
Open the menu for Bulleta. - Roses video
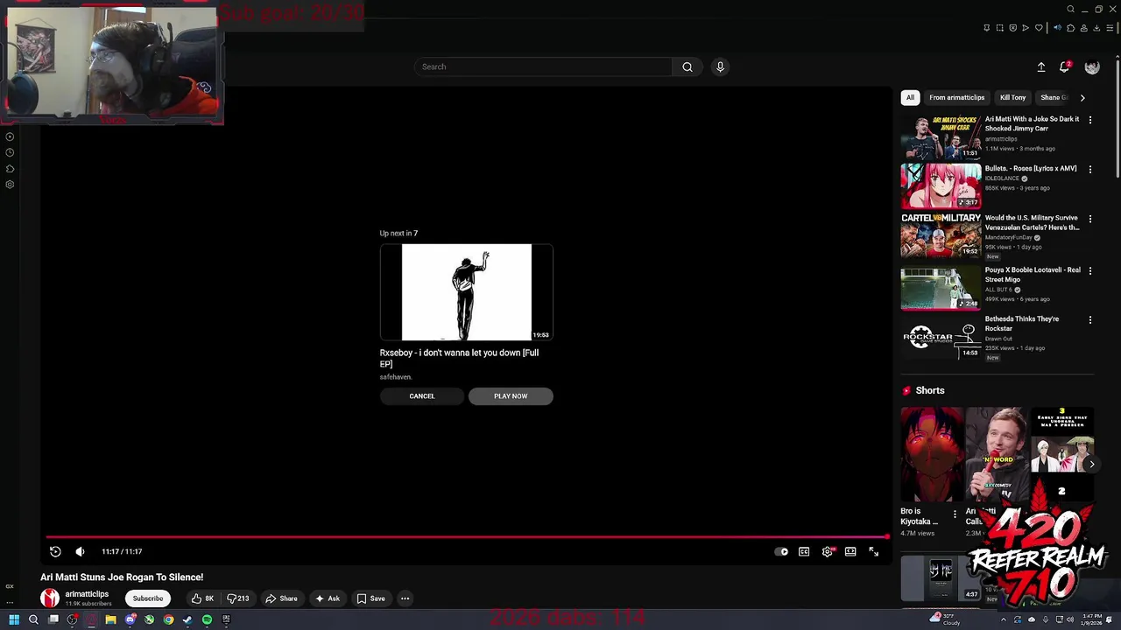coord(1090,170)
